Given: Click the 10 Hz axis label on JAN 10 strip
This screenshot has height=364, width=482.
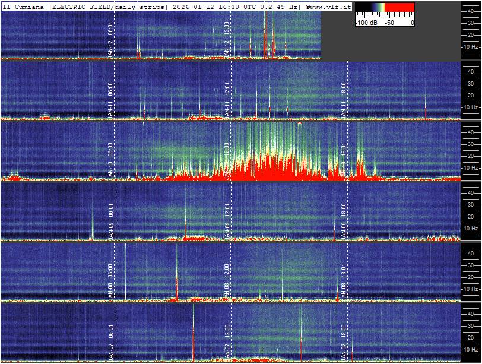Looking at the screenshot, I should (471, 168).
